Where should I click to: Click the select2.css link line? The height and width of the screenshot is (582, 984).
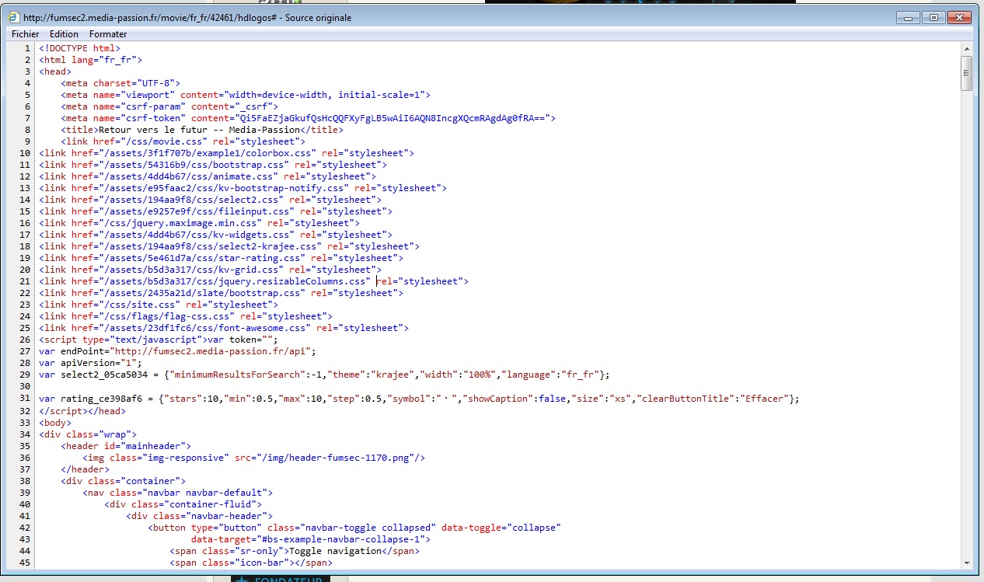pos(211,200)
